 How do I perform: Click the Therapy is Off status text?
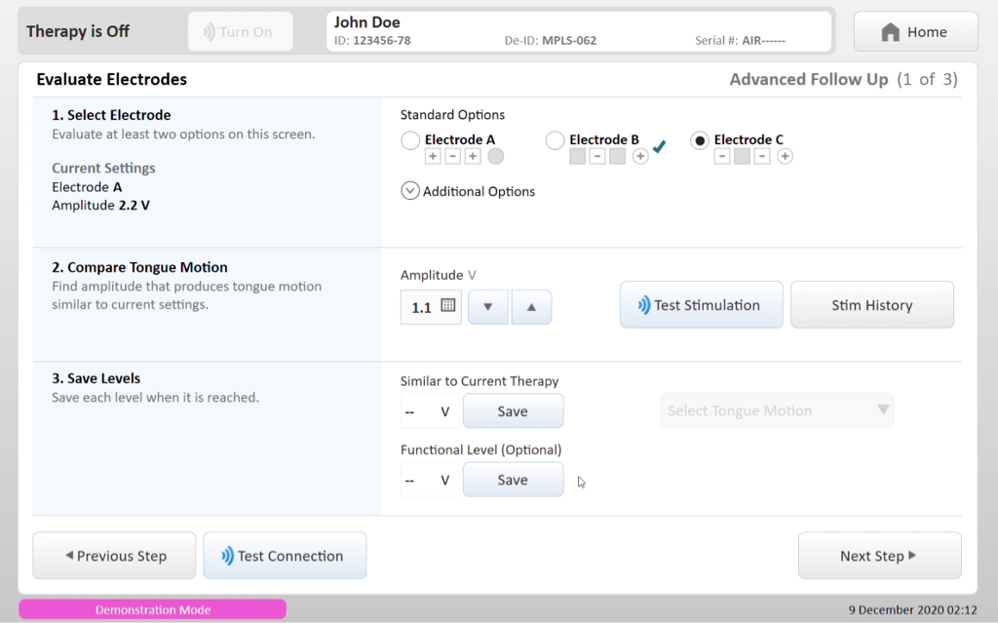(x=78, y=31)
